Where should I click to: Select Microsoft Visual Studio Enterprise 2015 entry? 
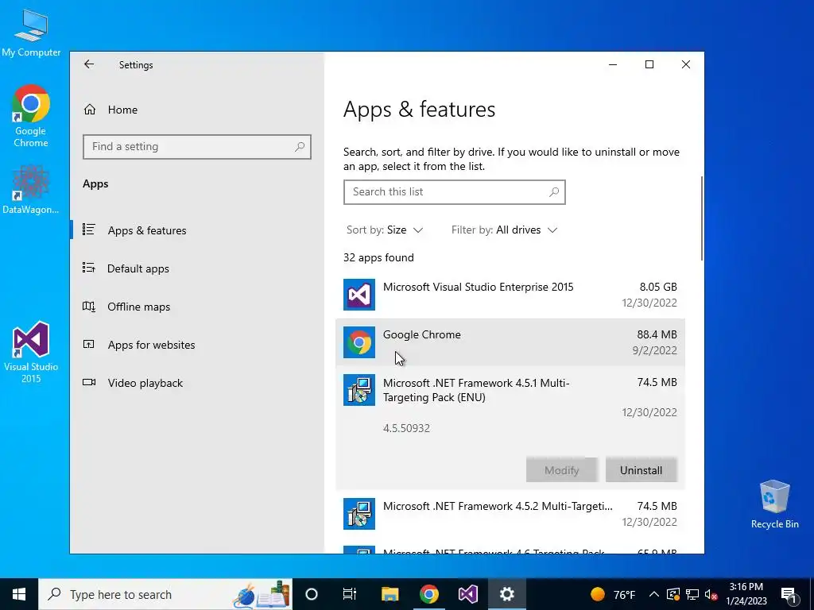point(510,295)
